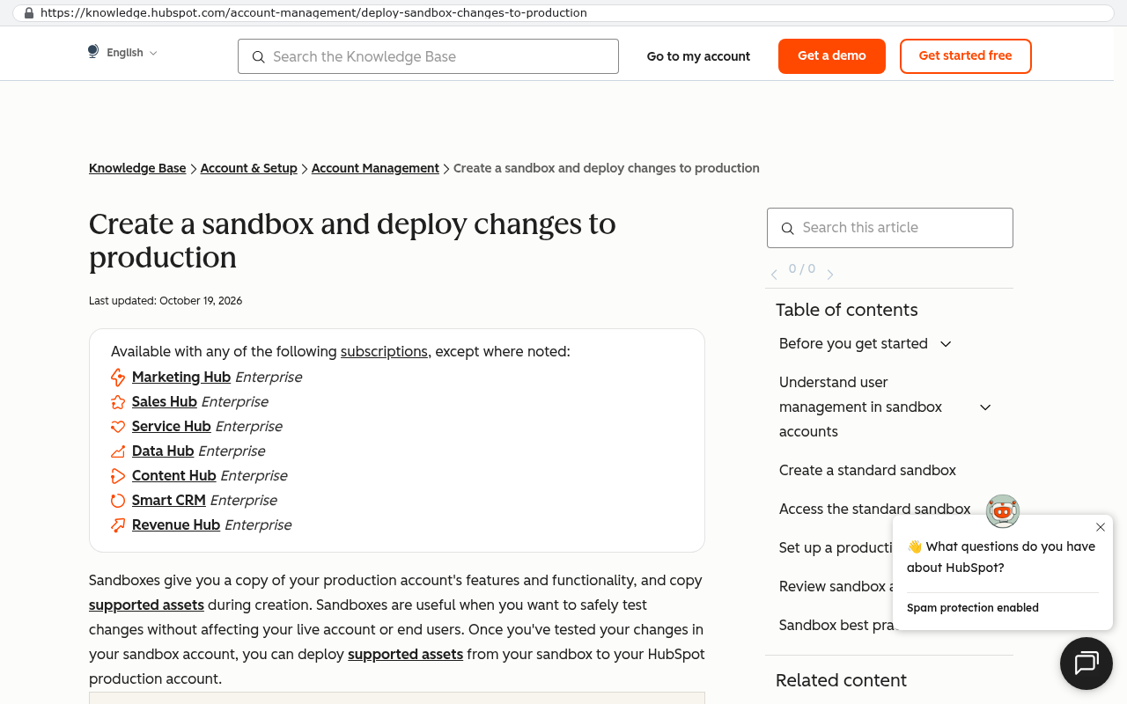The image size is (1127, 704).
Task: Click the 'Get started free' button
Action: coord(965,56)
